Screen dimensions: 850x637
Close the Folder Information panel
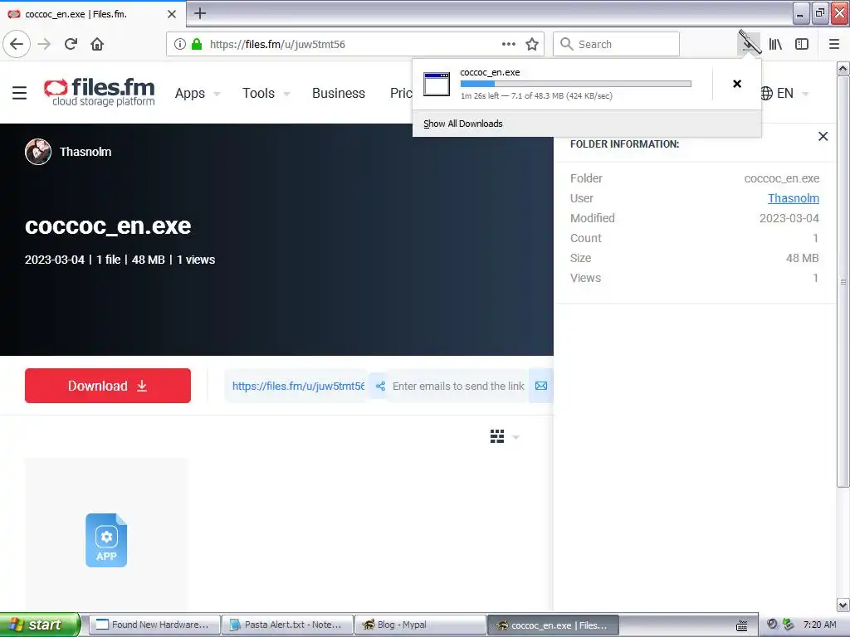pyautogui.click(x=823, y=137)
